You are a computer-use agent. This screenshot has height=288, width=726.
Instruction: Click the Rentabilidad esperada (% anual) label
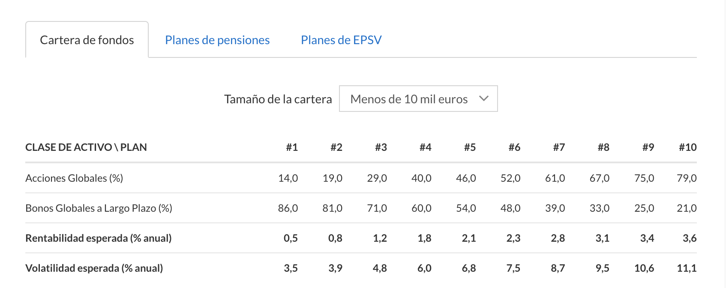point(99,238)
